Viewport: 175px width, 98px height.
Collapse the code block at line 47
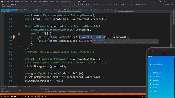coord(19,33)
